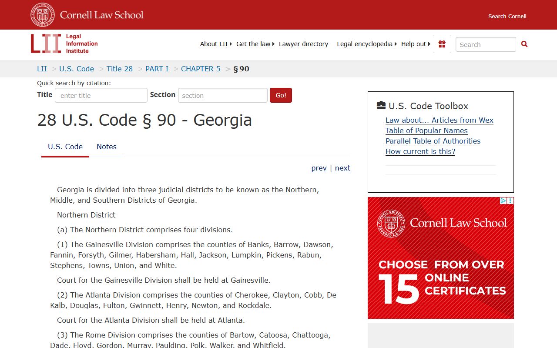The height and width of the screenshot is (348, 557).
Task: Click the Cornell Law School certificates ad
Action: (x=441, y=258)
